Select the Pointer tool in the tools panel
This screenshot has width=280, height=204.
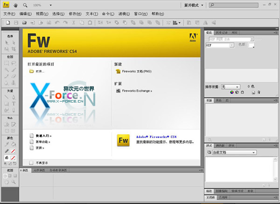pos(7,43)
